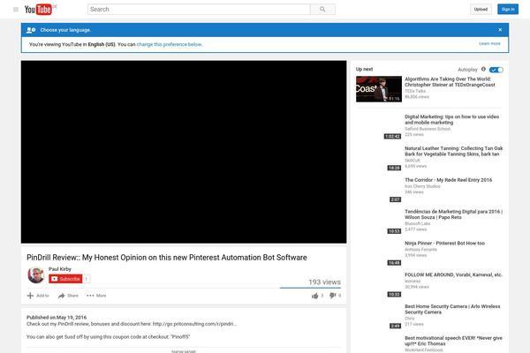
Task: Toggle the Autoplay switch
Action: click(496, 70)
